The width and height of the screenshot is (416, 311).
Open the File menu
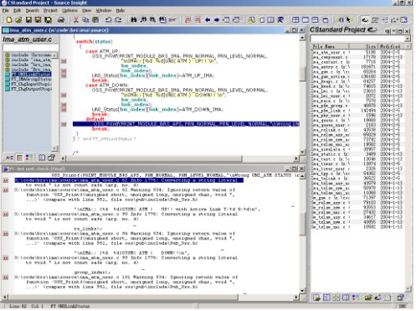(6, 10)
